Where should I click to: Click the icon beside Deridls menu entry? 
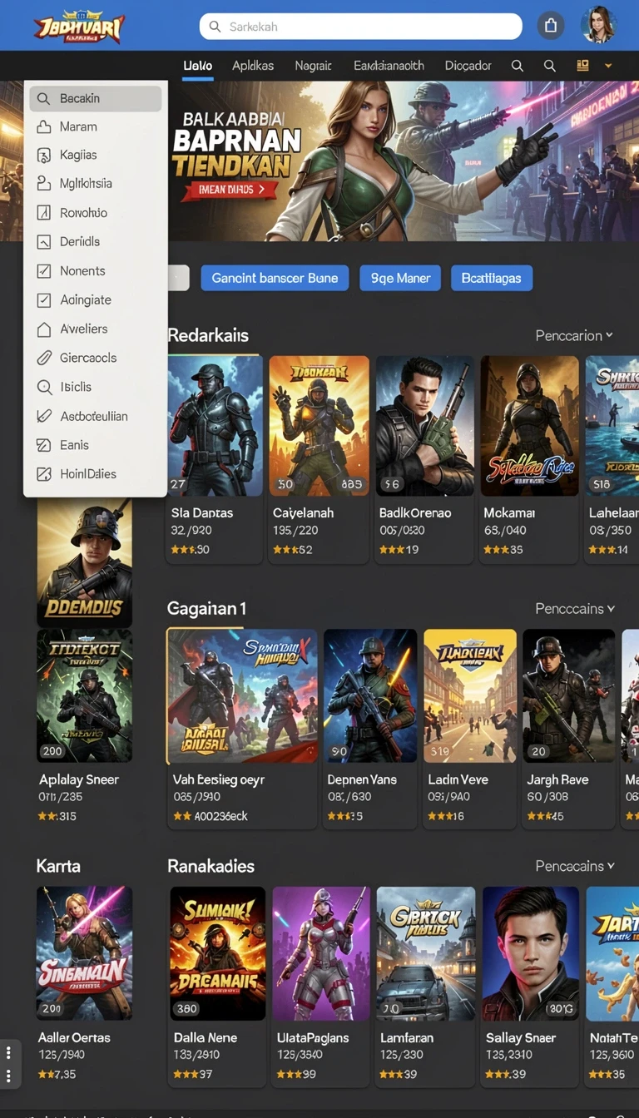pos(44,242)
